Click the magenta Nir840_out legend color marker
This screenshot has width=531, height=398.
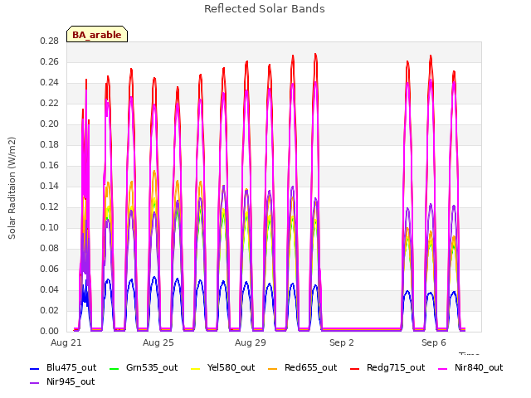442,368
